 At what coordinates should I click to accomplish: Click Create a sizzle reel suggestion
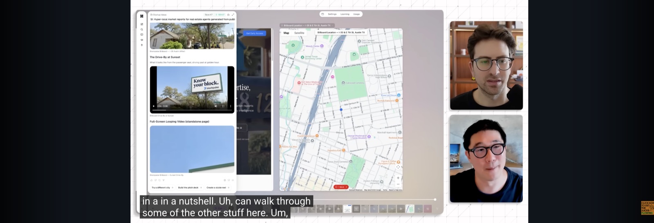(x=217, y=188)
